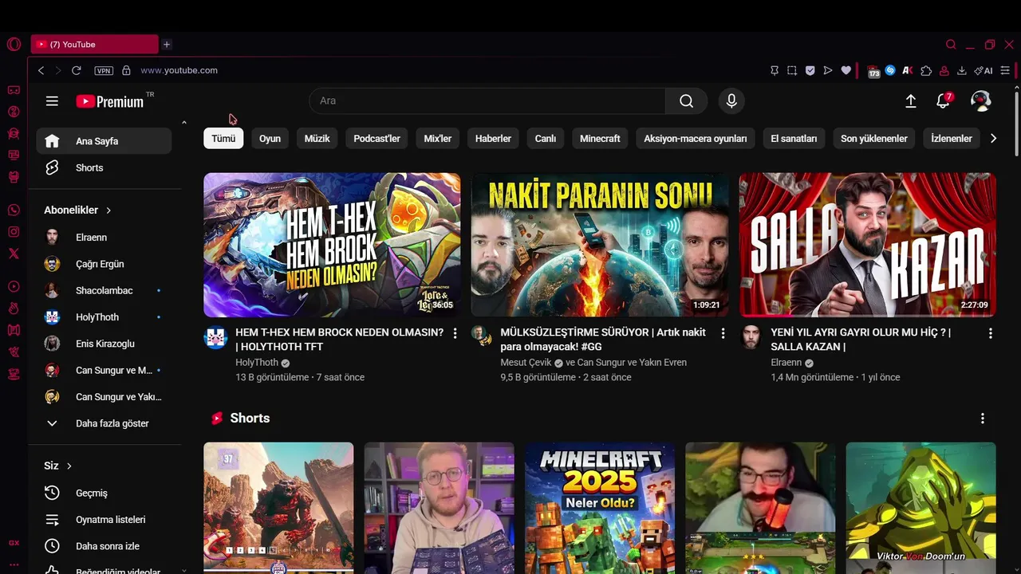Select the Haberler filter chip
This screenshot has height=574, width=1021.
pos(493,139)
